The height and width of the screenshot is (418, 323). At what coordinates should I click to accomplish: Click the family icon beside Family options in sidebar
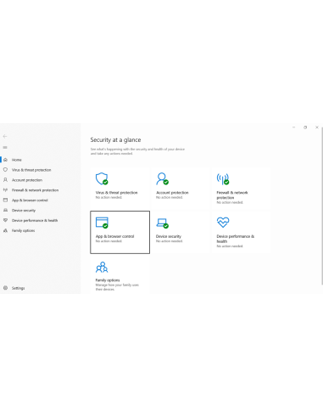5,230
